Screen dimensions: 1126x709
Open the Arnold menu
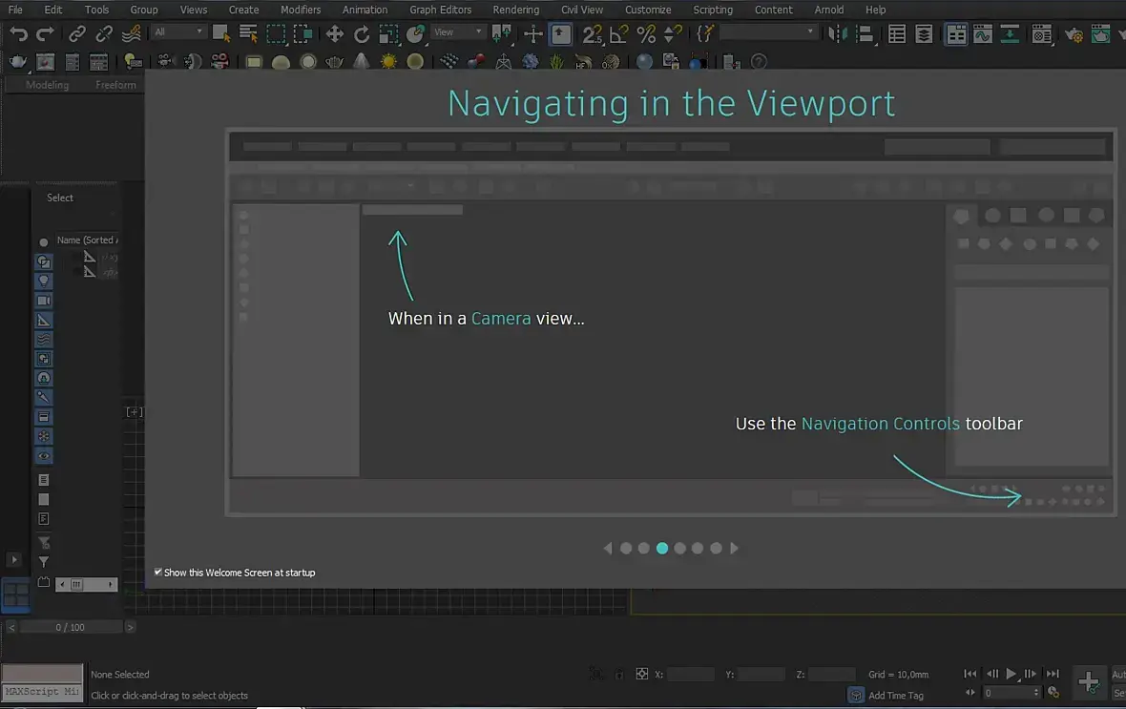click(828, 10)
